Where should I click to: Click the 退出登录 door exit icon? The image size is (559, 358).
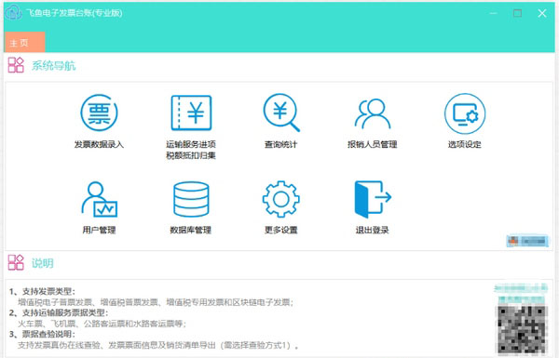pyautogui.click(x=373, y=199)
